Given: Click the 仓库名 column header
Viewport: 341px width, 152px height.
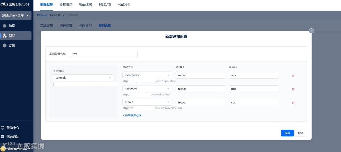Looking at the screenshot, I should pos(233,67).
